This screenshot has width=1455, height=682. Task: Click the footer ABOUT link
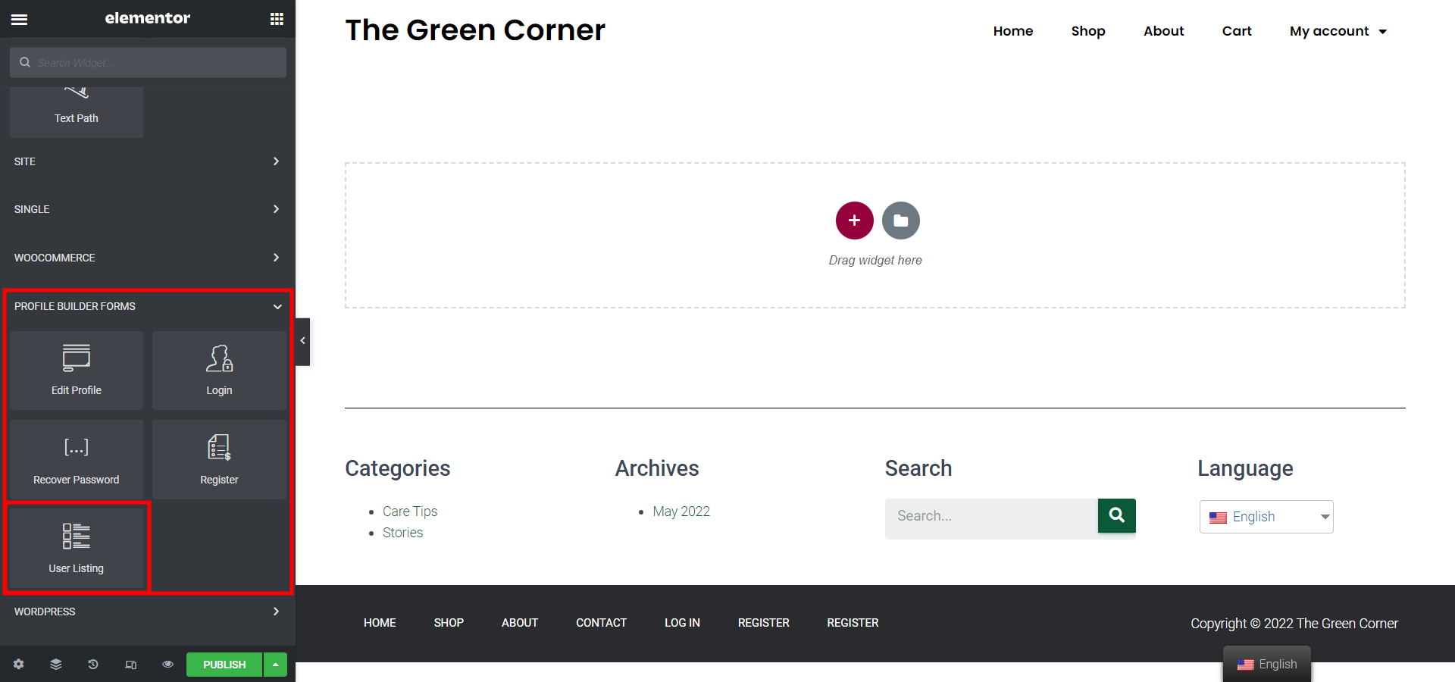click(x=520, y=623)
